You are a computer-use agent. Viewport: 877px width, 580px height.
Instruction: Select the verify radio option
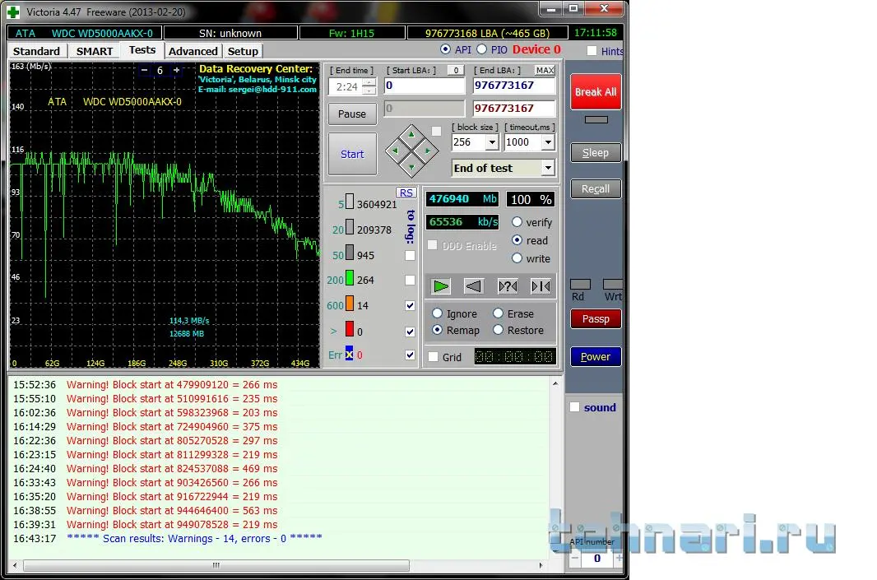pos(517,222)
